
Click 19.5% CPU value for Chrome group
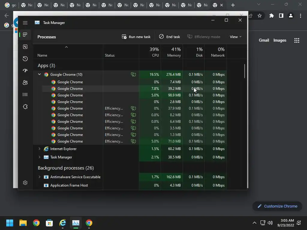click(154, 75)
